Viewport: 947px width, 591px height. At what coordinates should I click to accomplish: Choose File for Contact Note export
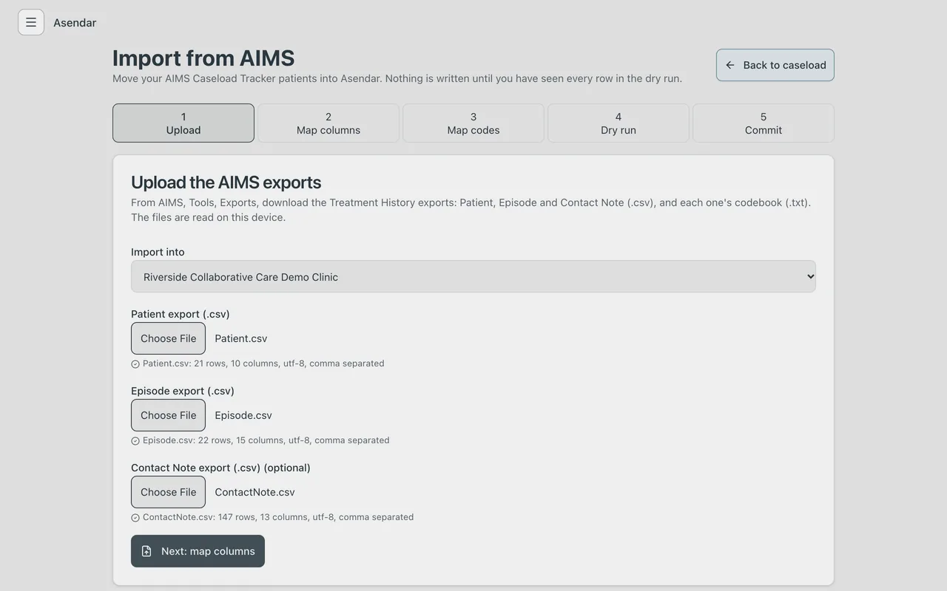click(169, 492)
